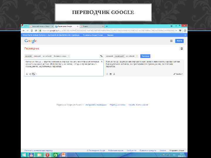Select the first source language button
The width and height of the screenshot is (211, 158).
pos(28,56)
